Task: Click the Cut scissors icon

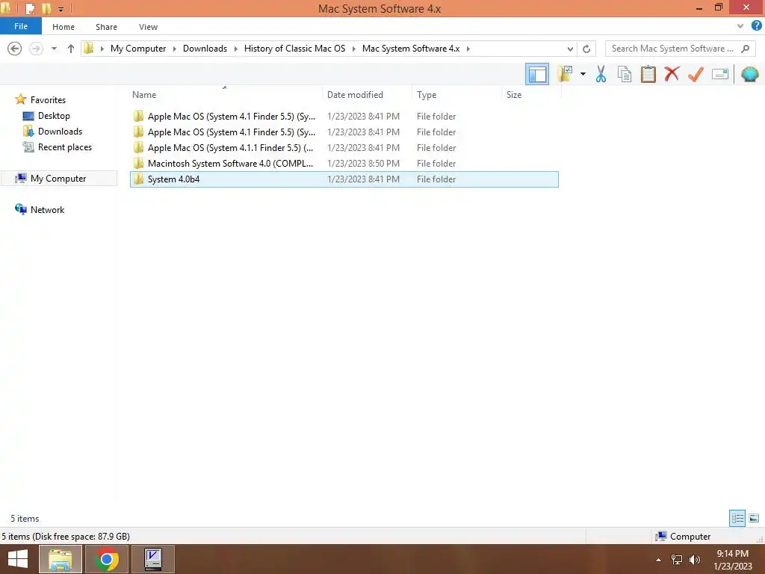Action: [x=601, y=74]
